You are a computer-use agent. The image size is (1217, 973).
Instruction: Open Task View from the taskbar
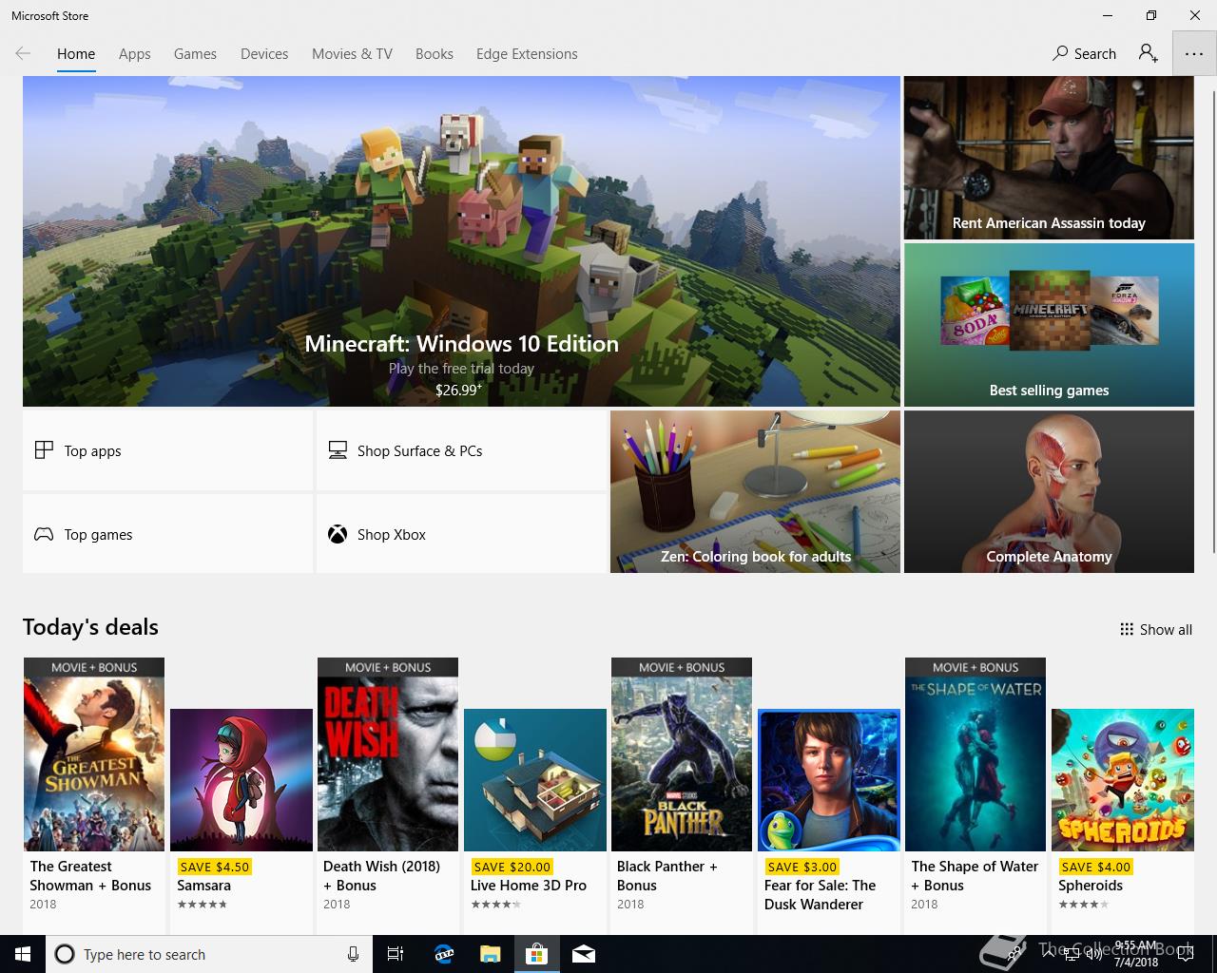click(396, 954)
